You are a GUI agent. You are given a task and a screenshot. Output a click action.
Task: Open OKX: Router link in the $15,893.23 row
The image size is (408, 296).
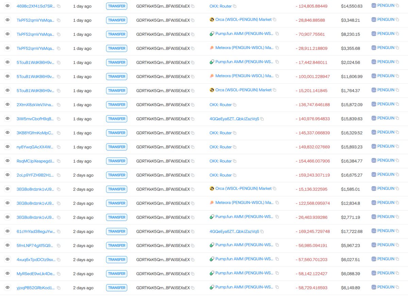[220, 147]
